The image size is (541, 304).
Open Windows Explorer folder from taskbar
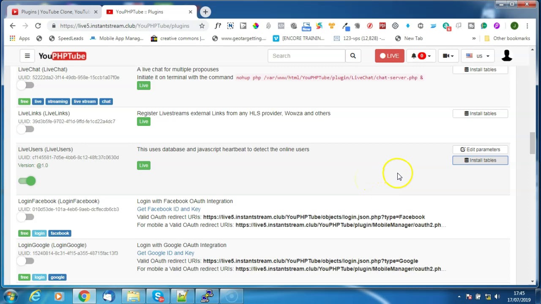(x=134, y=296)
